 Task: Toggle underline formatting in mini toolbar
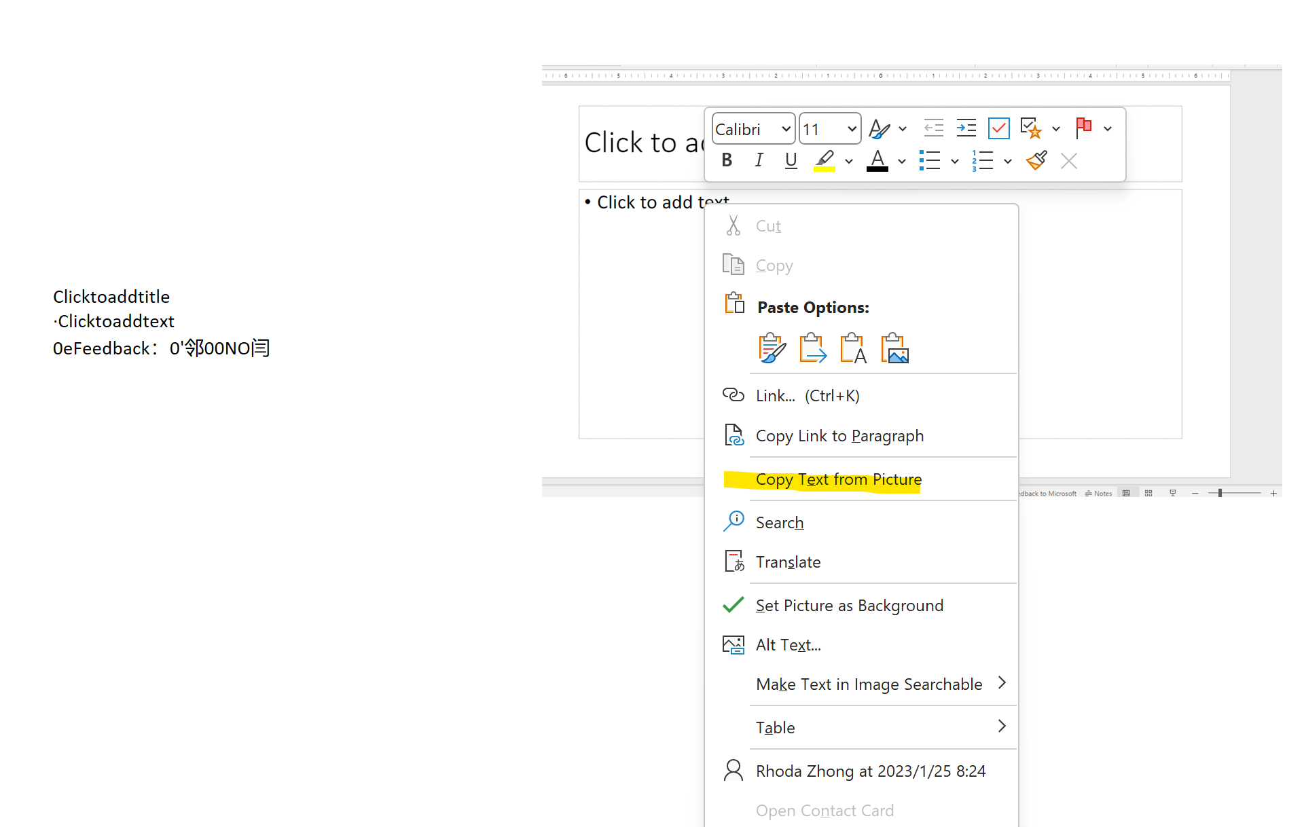point(791,161)
